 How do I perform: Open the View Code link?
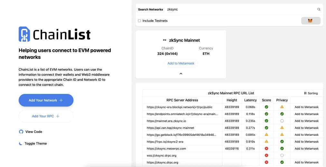(x=31, y=131)
